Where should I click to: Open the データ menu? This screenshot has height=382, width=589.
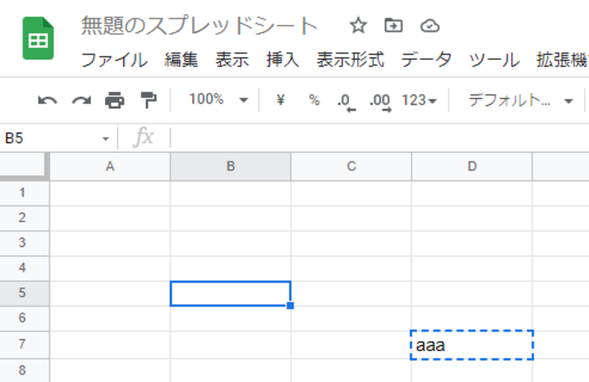426,60
